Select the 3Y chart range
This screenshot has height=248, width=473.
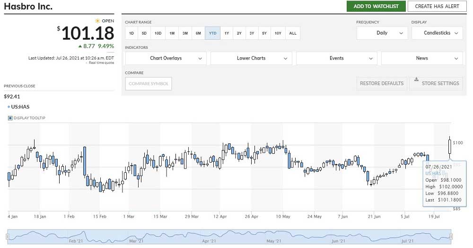[x=252, y=33]
